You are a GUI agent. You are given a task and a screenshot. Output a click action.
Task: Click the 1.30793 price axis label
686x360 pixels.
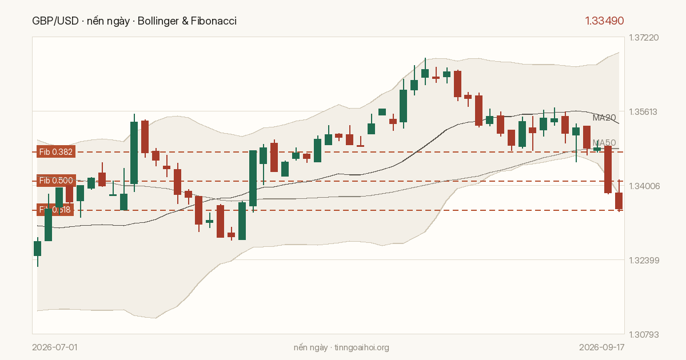pyautogui.click(x=644, y=334)
